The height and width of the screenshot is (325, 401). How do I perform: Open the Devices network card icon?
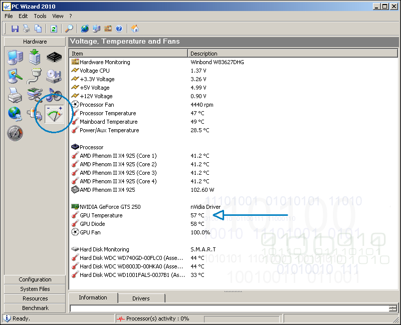[35, 95]
